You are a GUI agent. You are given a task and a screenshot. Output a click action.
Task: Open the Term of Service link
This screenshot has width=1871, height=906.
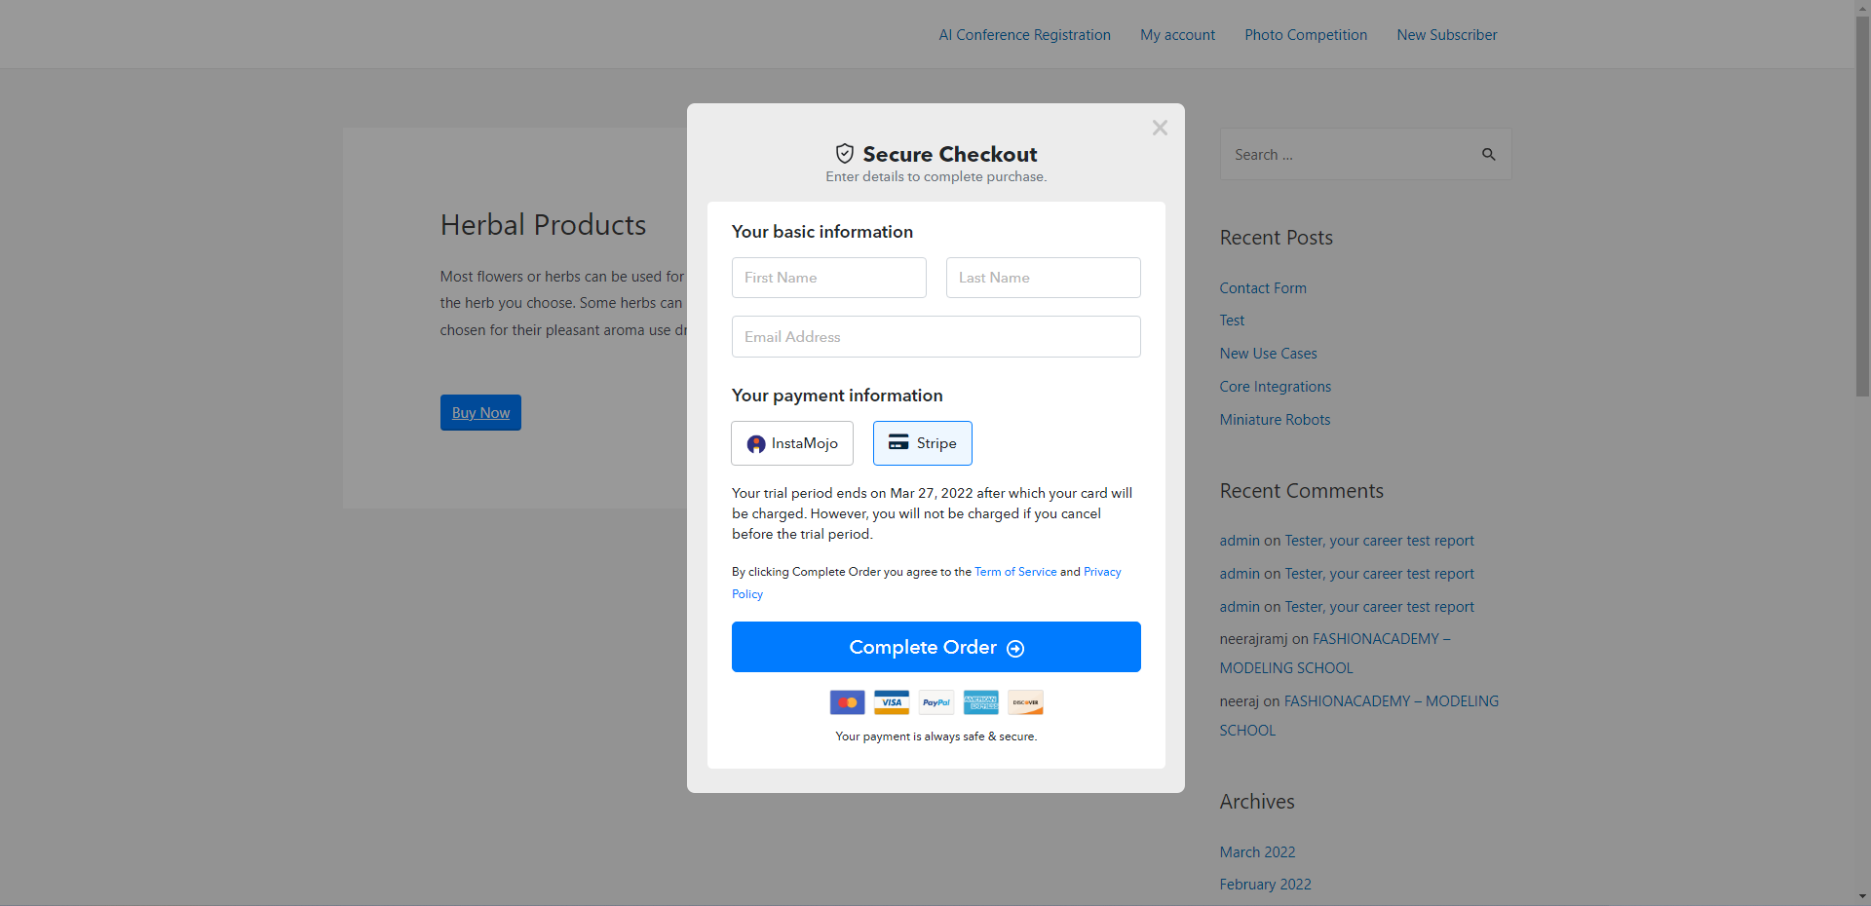click(1015, 572)
